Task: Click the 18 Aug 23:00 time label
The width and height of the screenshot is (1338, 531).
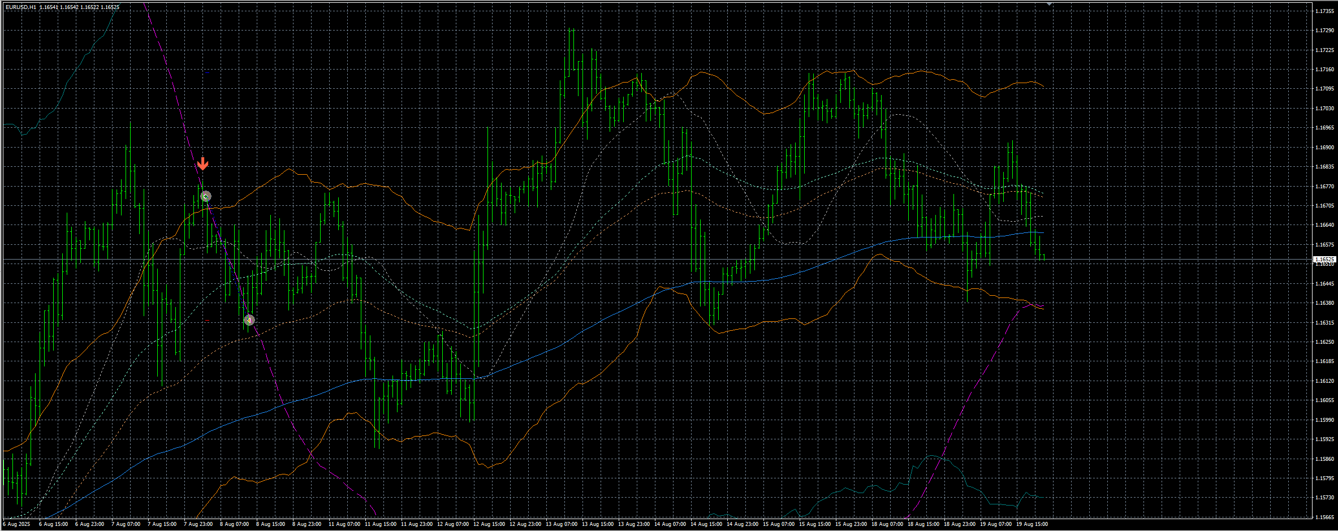Action: click(959, 524)
